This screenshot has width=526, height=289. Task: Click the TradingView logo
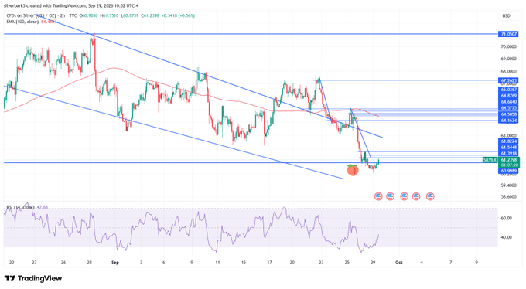pyautogui.click(x=33, y=279)
